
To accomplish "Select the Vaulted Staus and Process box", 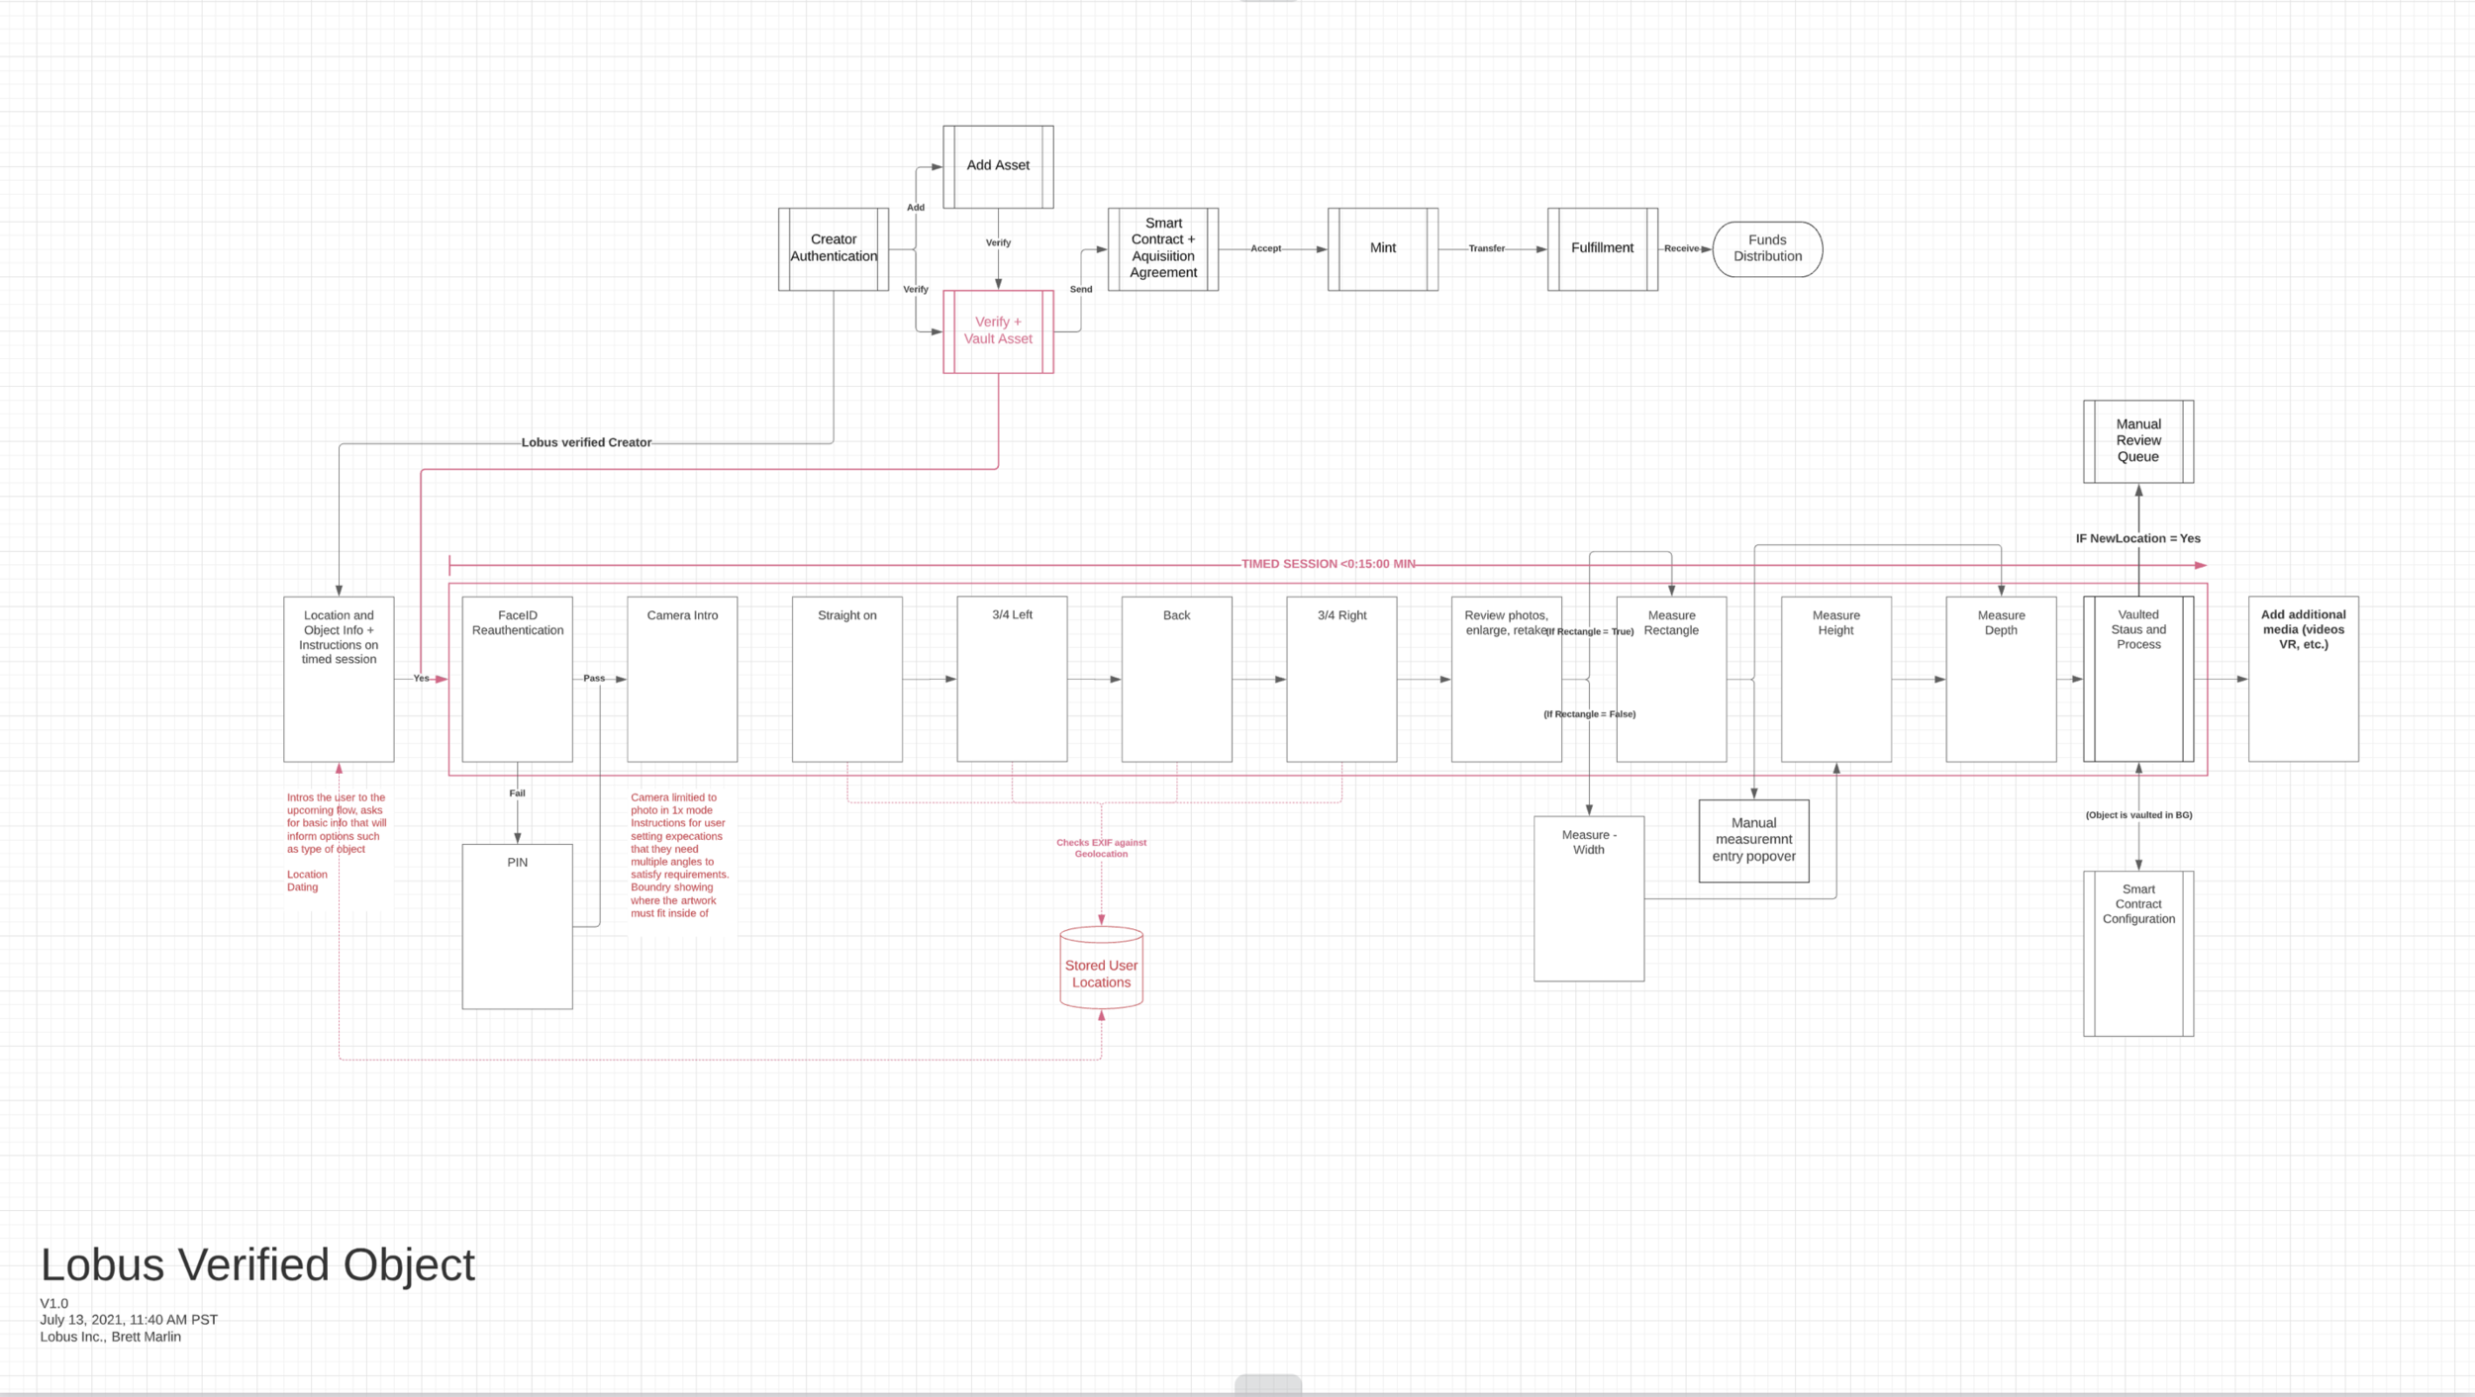I will (x=2138, y=679).
